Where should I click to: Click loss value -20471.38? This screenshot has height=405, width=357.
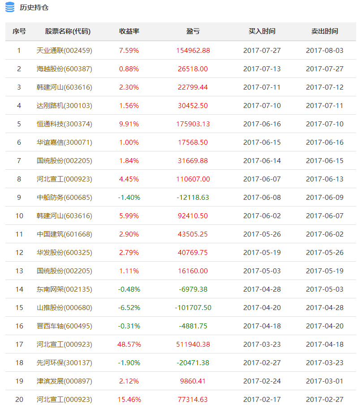[193, 362]
